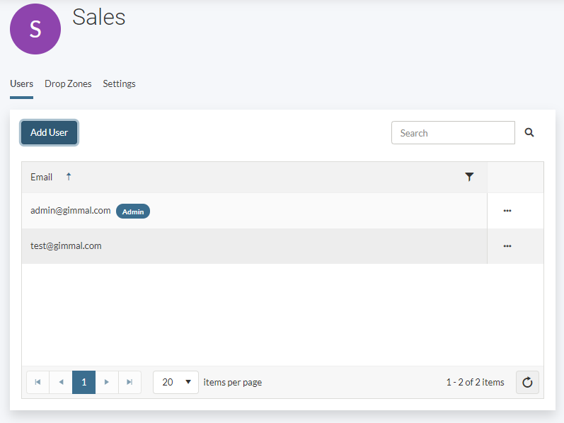This screenshot has height=423, width=564.
Task: Expand the items per page dropdown
Action: pyautogui.click(x=176, y=382)
